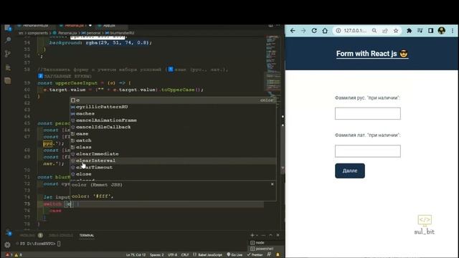Pick the case keyword suggestion
459x258 pixels.
point(173,134)
